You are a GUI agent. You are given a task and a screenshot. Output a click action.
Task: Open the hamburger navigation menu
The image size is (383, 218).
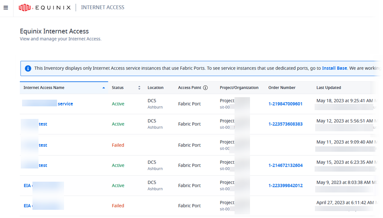point(6,8)
